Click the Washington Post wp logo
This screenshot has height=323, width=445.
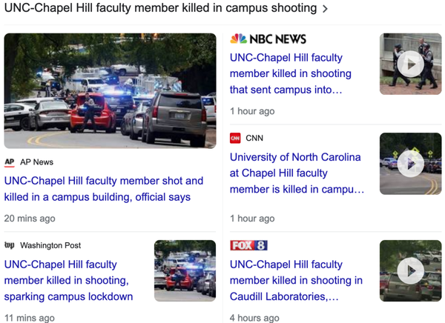coord(10,245)
